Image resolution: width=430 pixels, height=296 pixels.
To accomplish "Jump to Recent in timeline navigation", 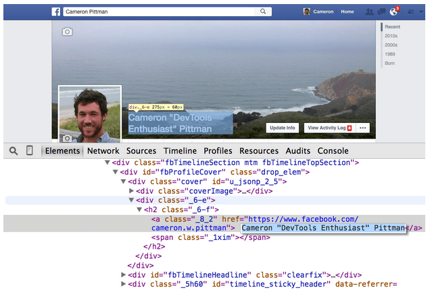I will [x=392, y=27].
